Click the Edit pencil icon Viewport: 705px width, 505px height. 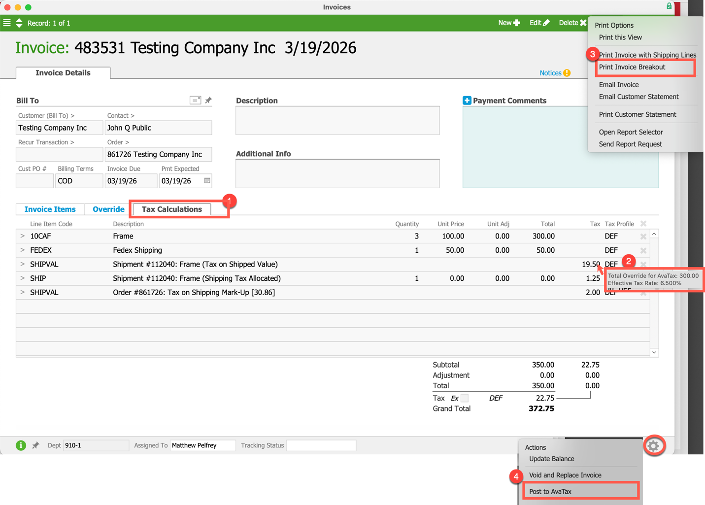point(546,23)
